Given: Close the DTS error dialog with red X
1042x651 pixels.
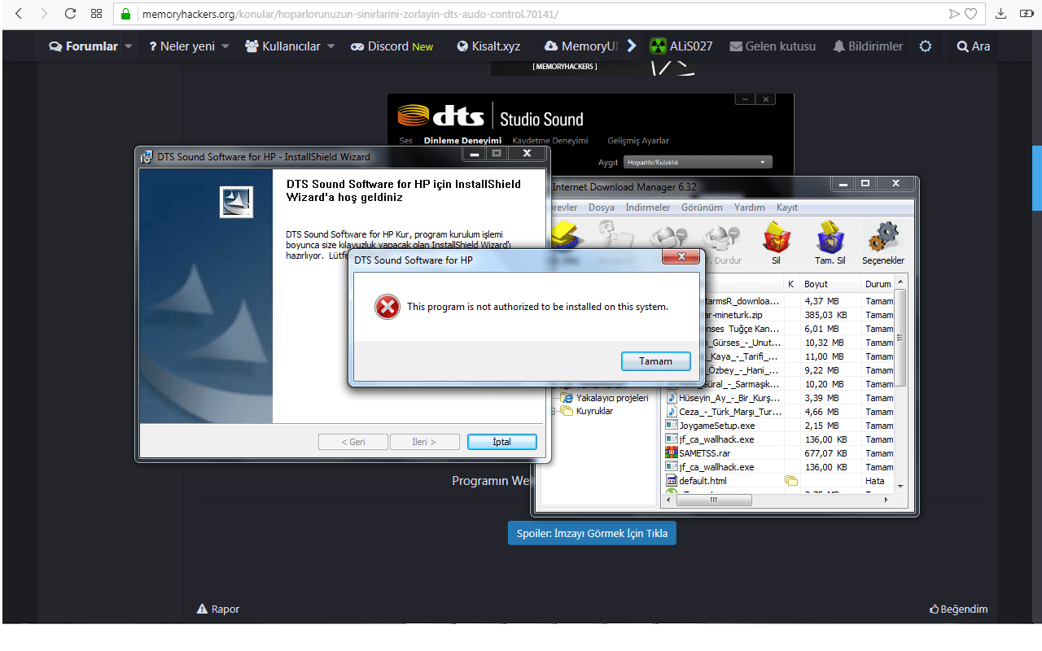Looking at the screenshot, I should pyautogui.click(x=681, y=259).
